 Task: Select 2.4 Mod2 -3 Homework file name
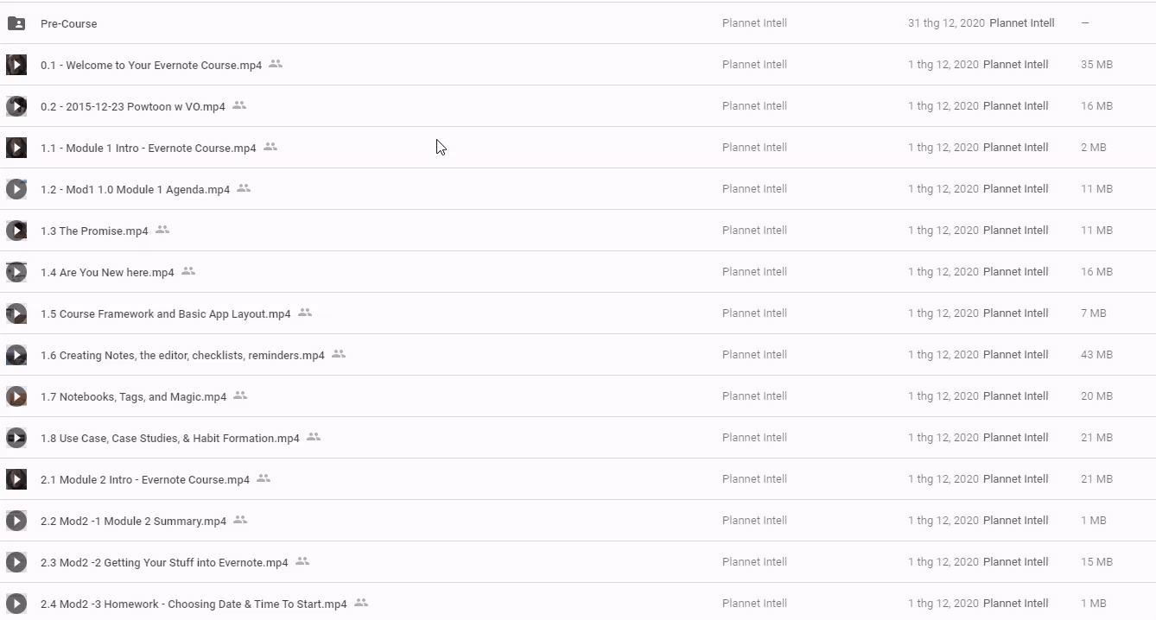[193, 604]
